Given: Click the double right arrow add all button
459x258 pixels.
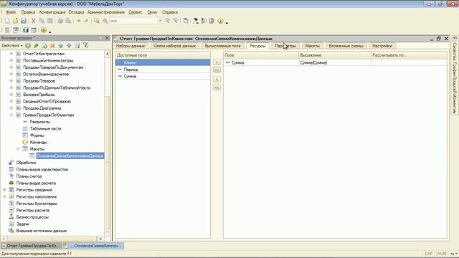Looking at the screenshot, I should click(x=217, y=70).
